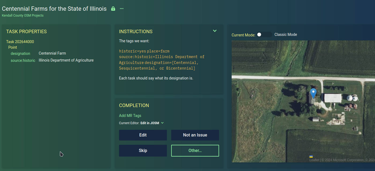Click the small flag icon beside Leaflet
Viewport: 375px width, 171px height.
coord(311,157)
